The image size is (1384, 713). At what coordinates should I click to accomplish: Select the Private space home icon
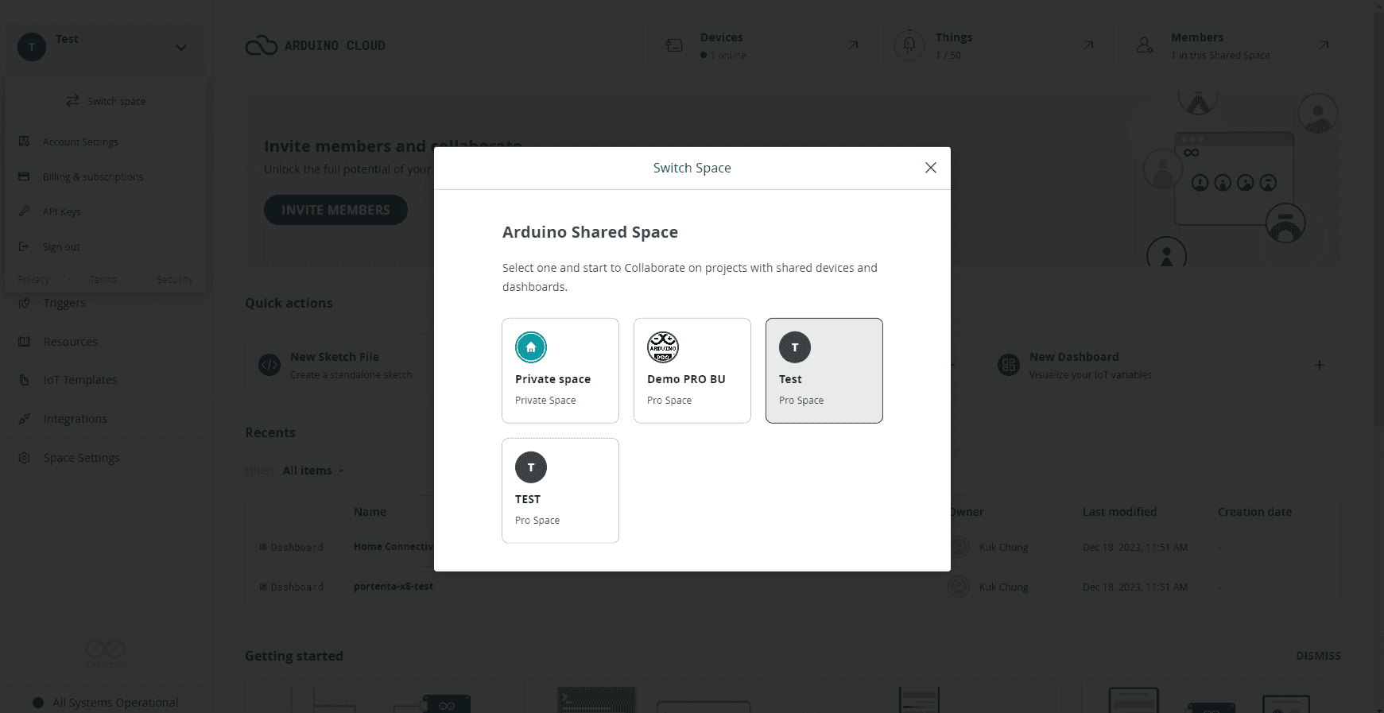pyautogui.click(x=531, y=347)
